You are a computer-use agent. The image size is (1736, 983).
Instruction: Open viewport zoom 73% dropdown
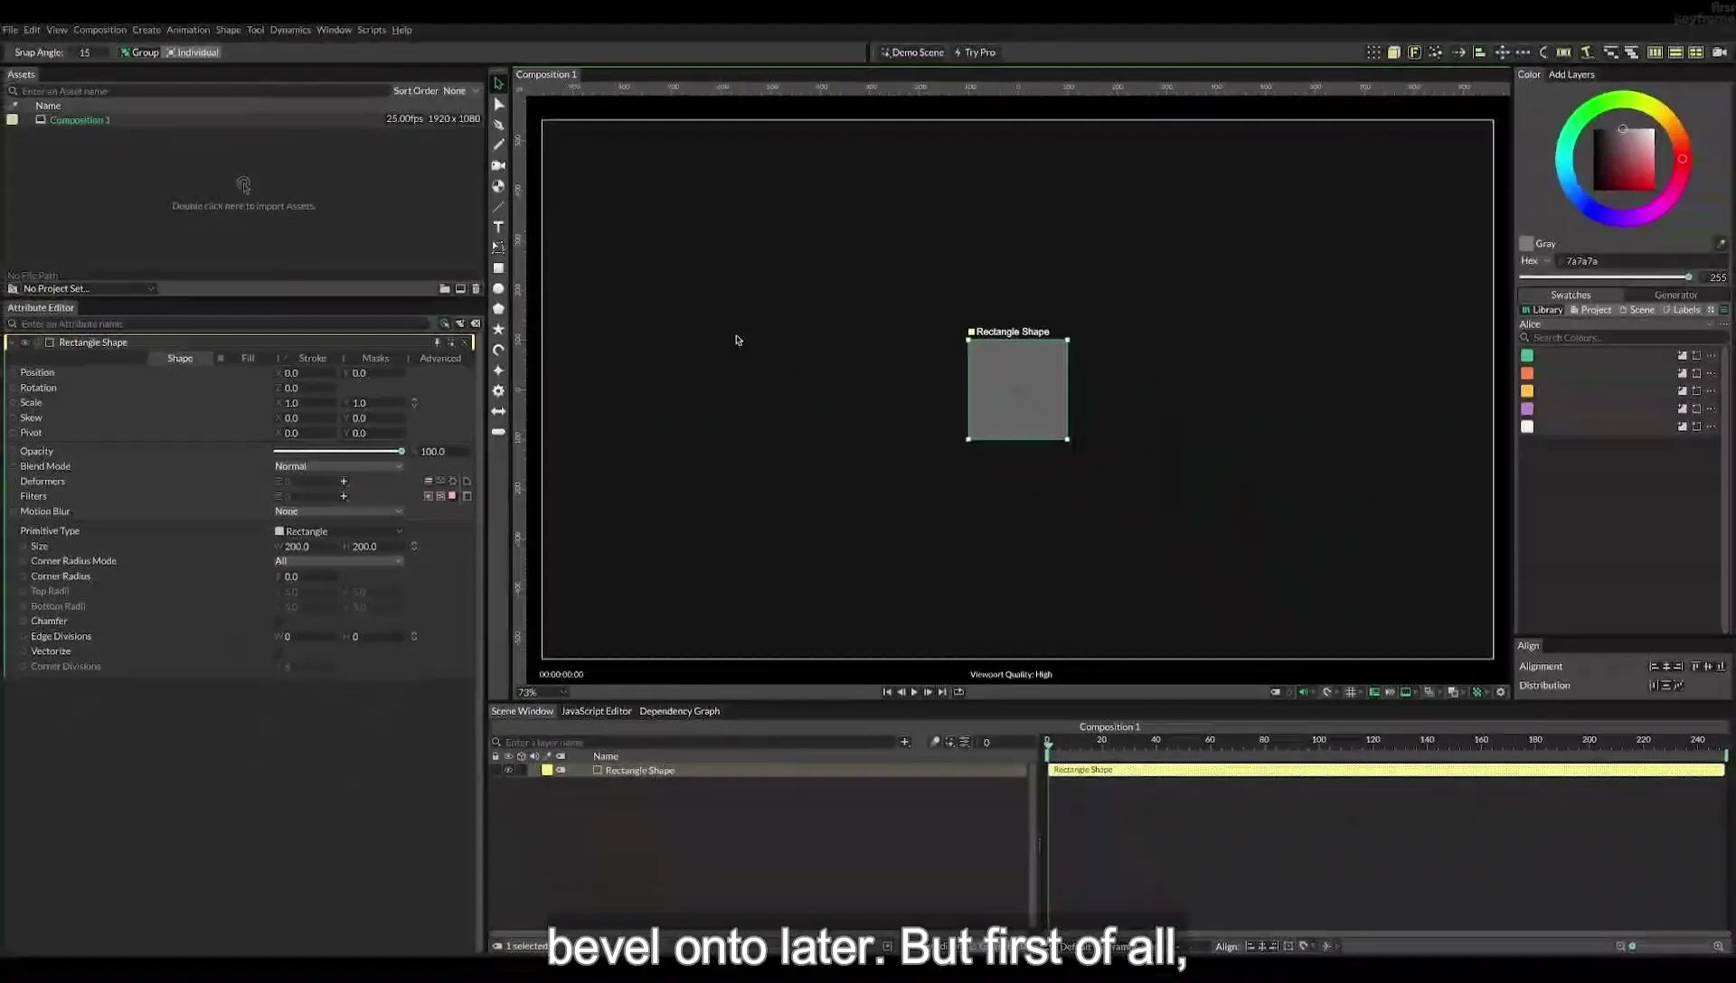coord(542,692)
